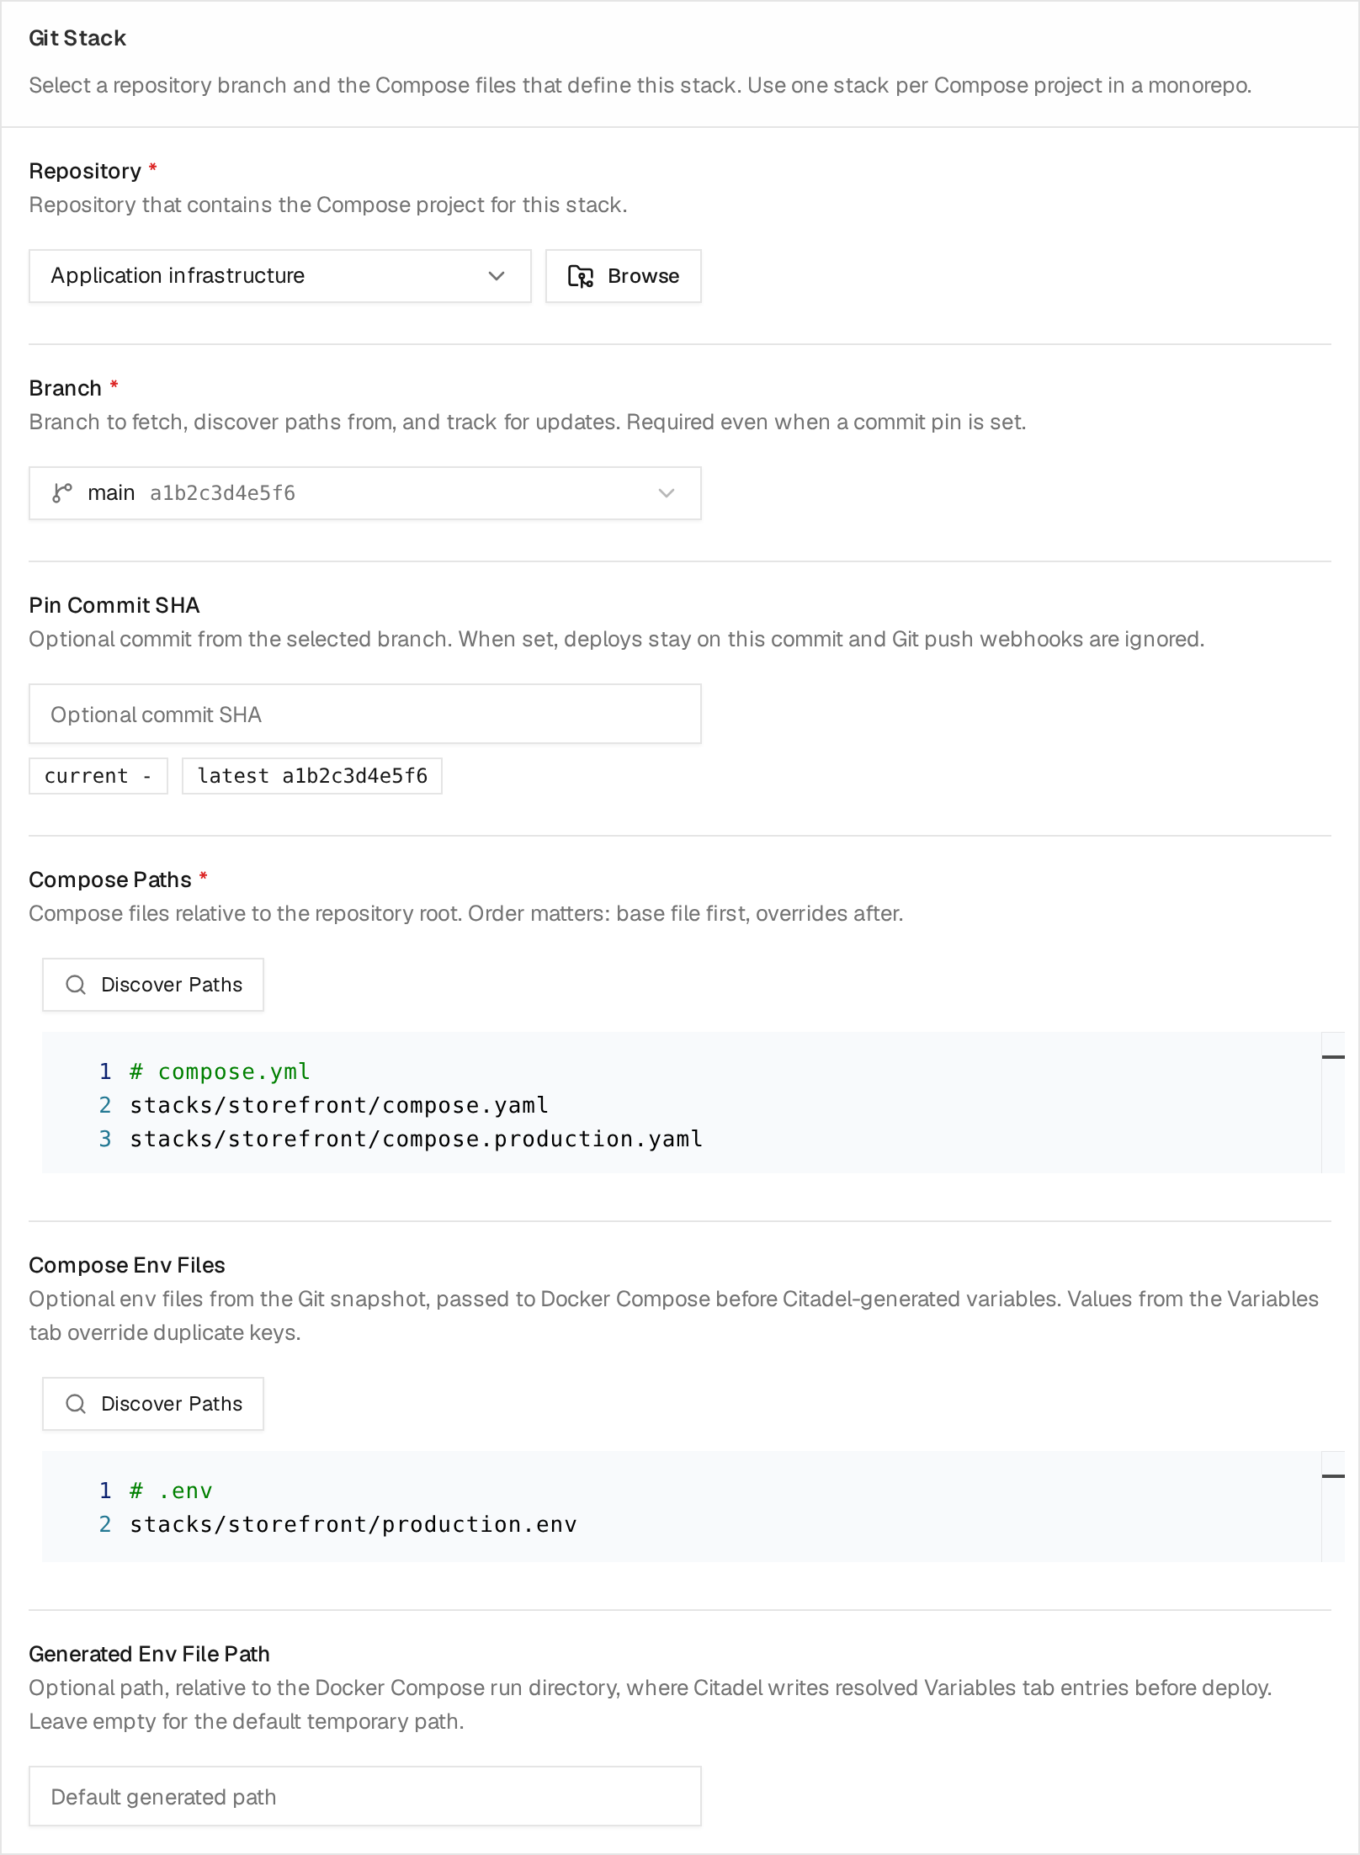Screen dimensions: 1360x1855
Task: Click the Compose Paths editor scrollbar marker
Action: pyautogui.click(x=1333, y=1056)
